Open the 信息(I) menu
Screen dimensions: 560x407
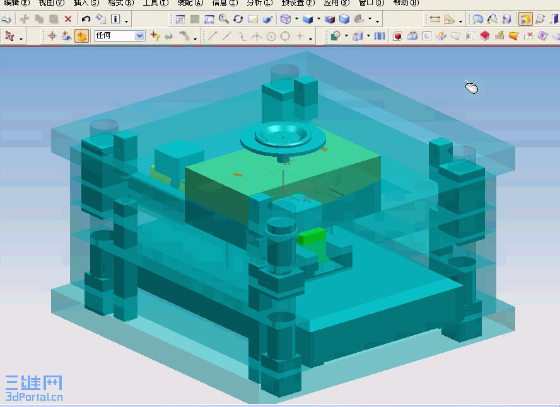(x=225, y=3)
